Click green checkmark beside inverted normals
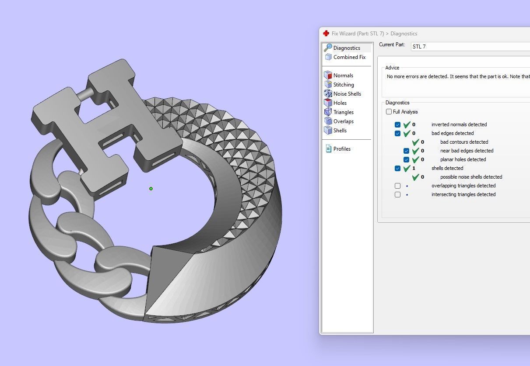 pos(407,124)
